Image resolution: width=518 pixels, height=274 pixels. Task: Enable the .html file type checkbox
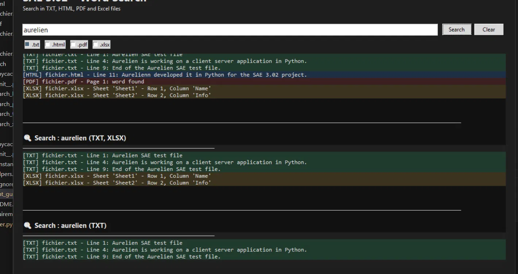click(x=47, y=44)
